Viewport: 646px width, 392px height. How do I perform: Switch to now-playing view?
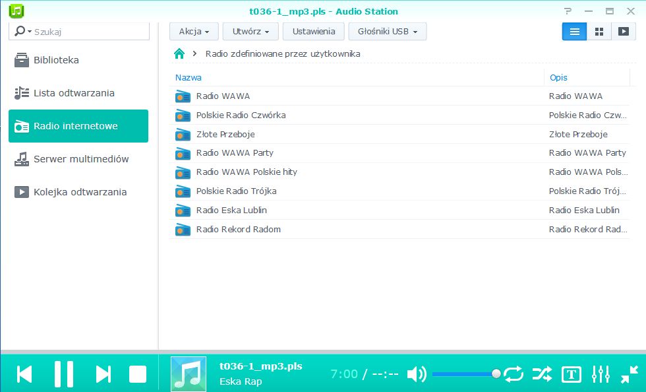click(624, 32)
